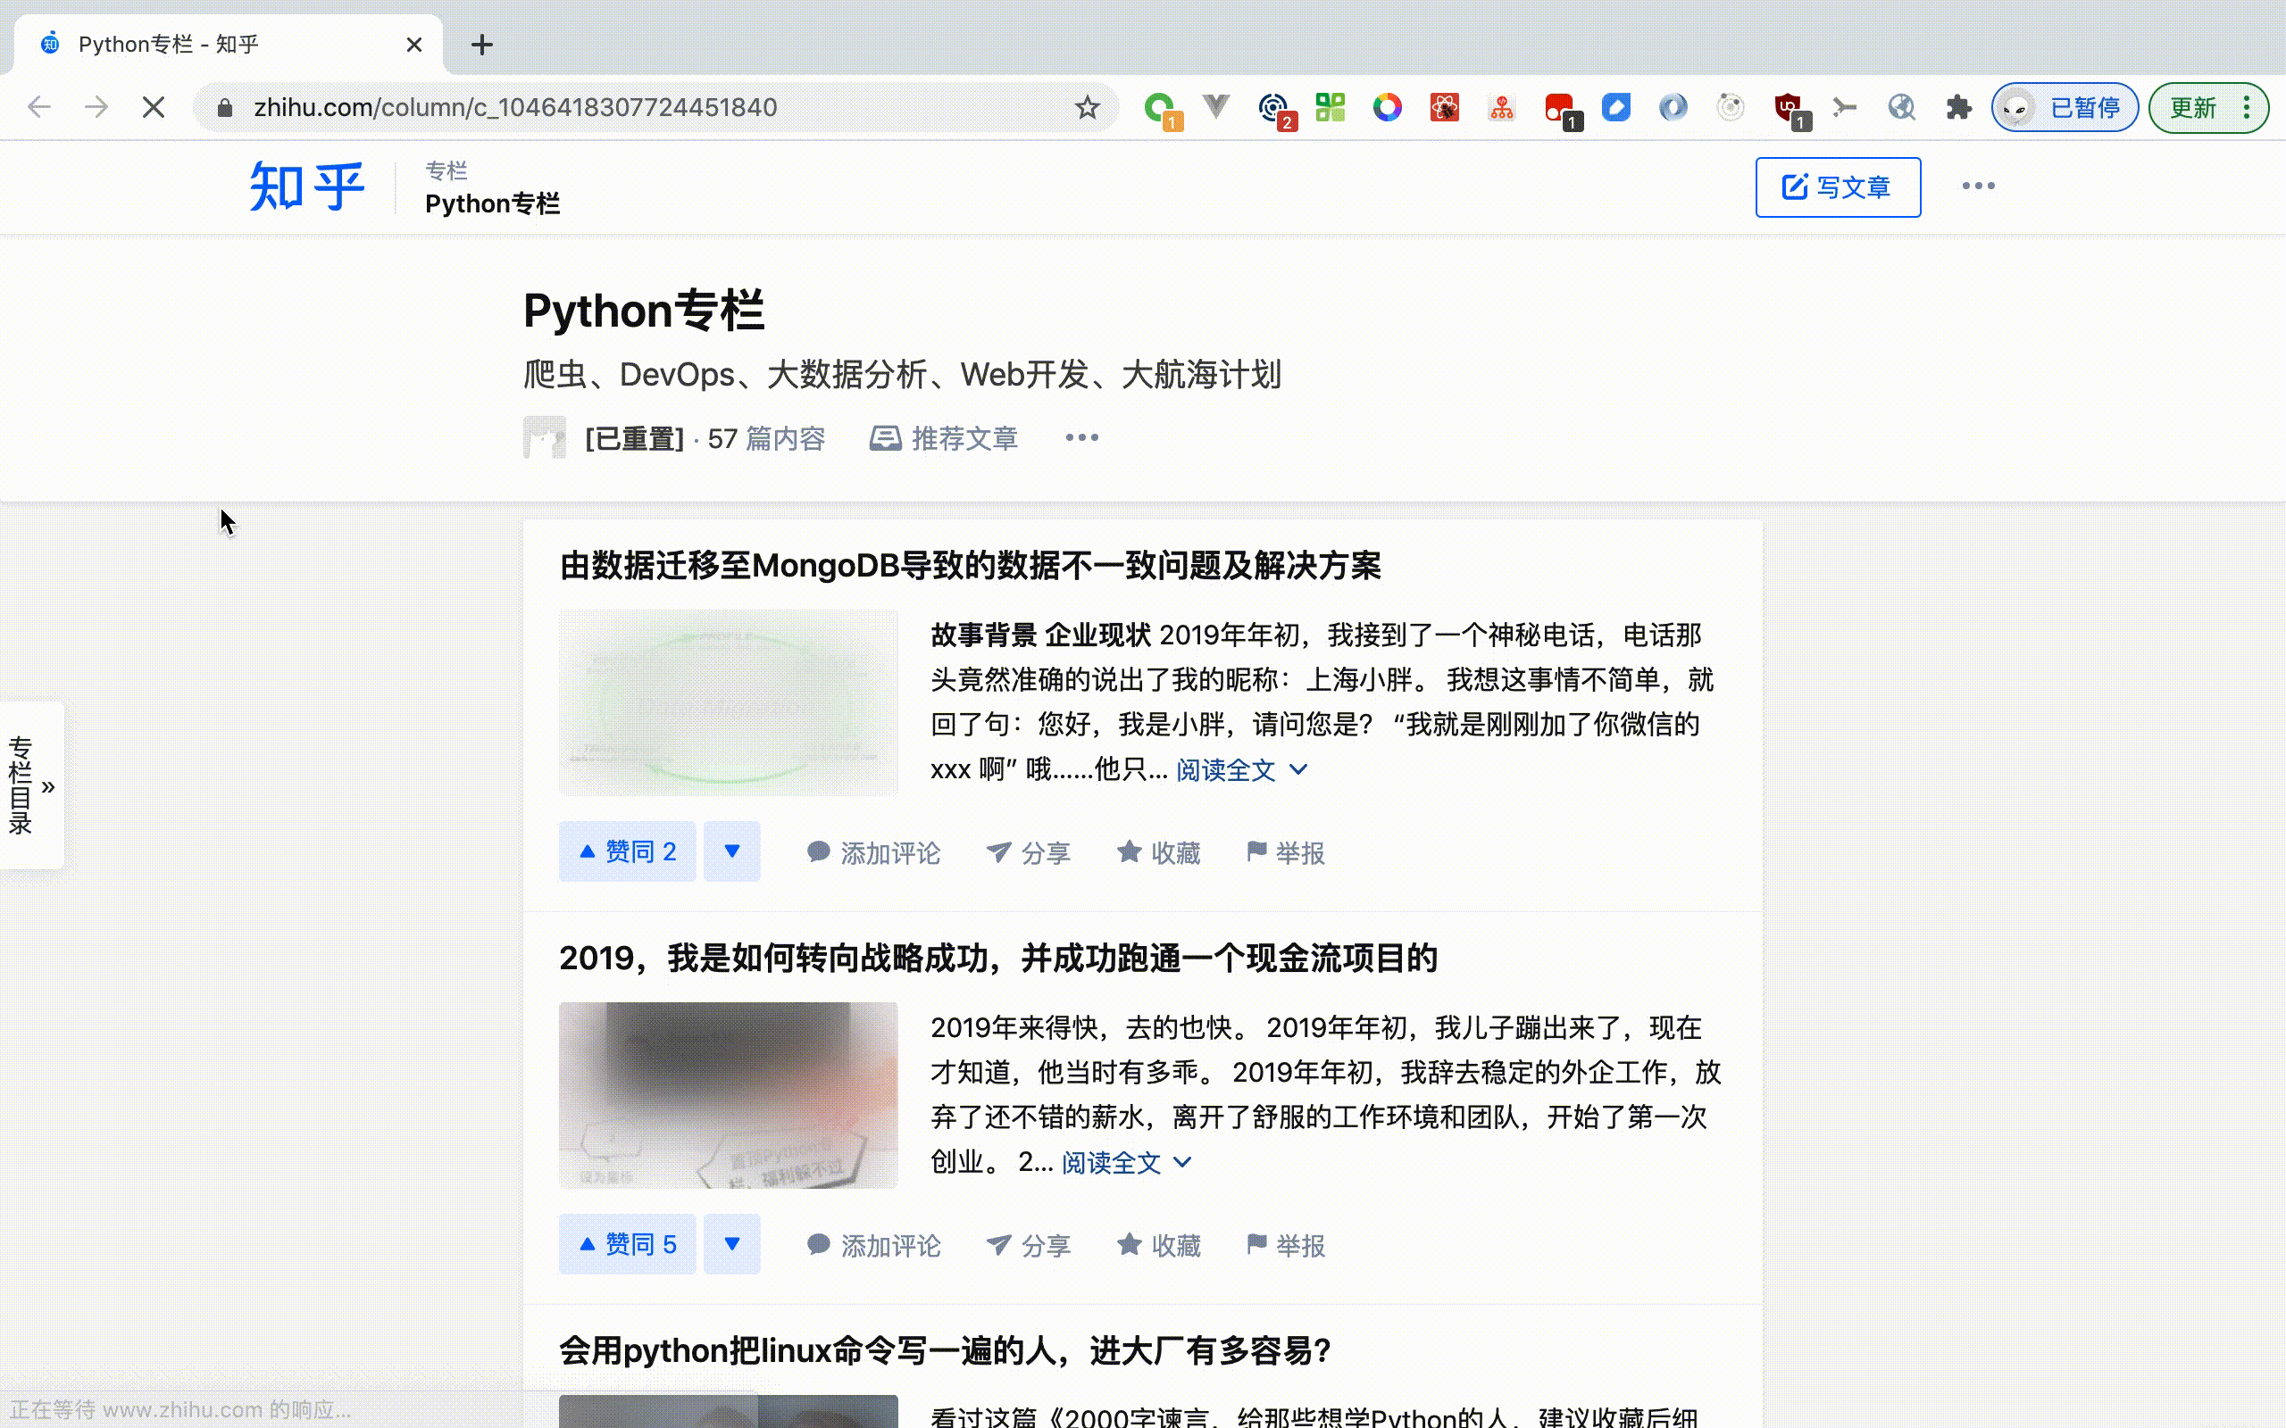
Task: Open the MongoDB data migration article title
Action: click(970, 566)
